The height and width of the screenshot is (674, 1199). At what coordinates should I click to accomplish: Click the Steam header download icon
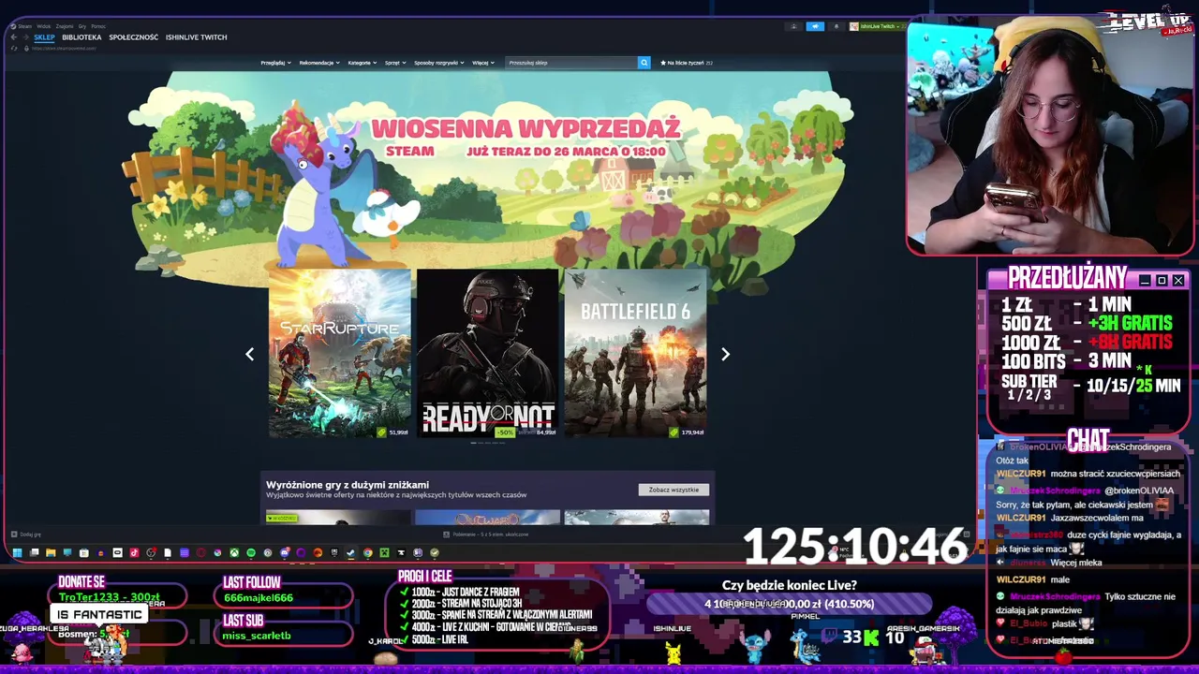tap(793, 26)
